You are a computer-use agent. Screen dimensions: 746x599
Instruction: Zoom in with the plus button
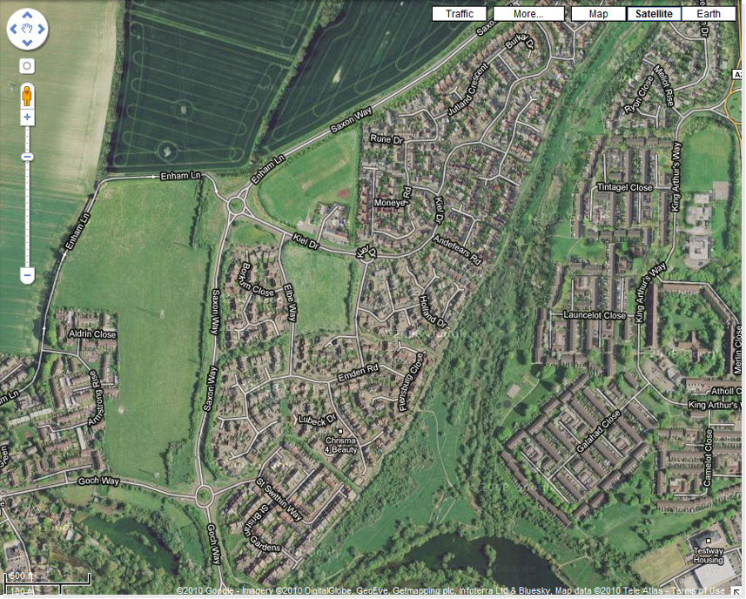[27, 117]
